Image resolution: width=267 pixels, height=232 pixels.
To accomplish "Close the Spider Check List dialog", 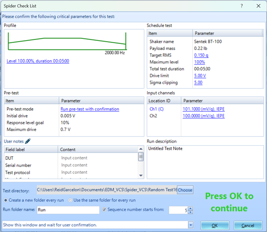I will click(258, 6).
